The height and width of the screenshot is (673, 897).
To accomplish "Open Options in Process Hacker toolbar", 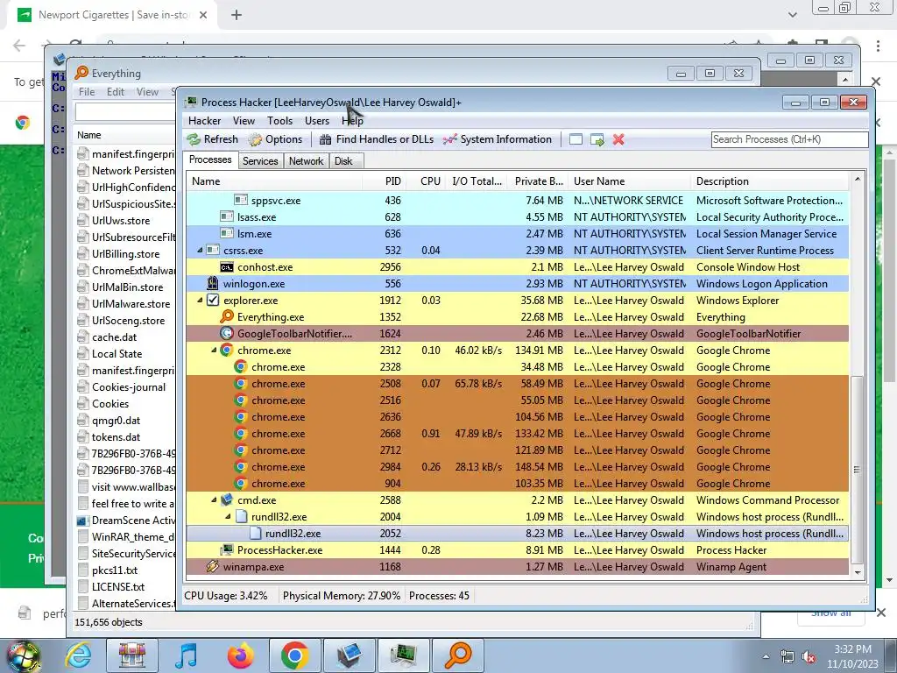I will point(275,139).
